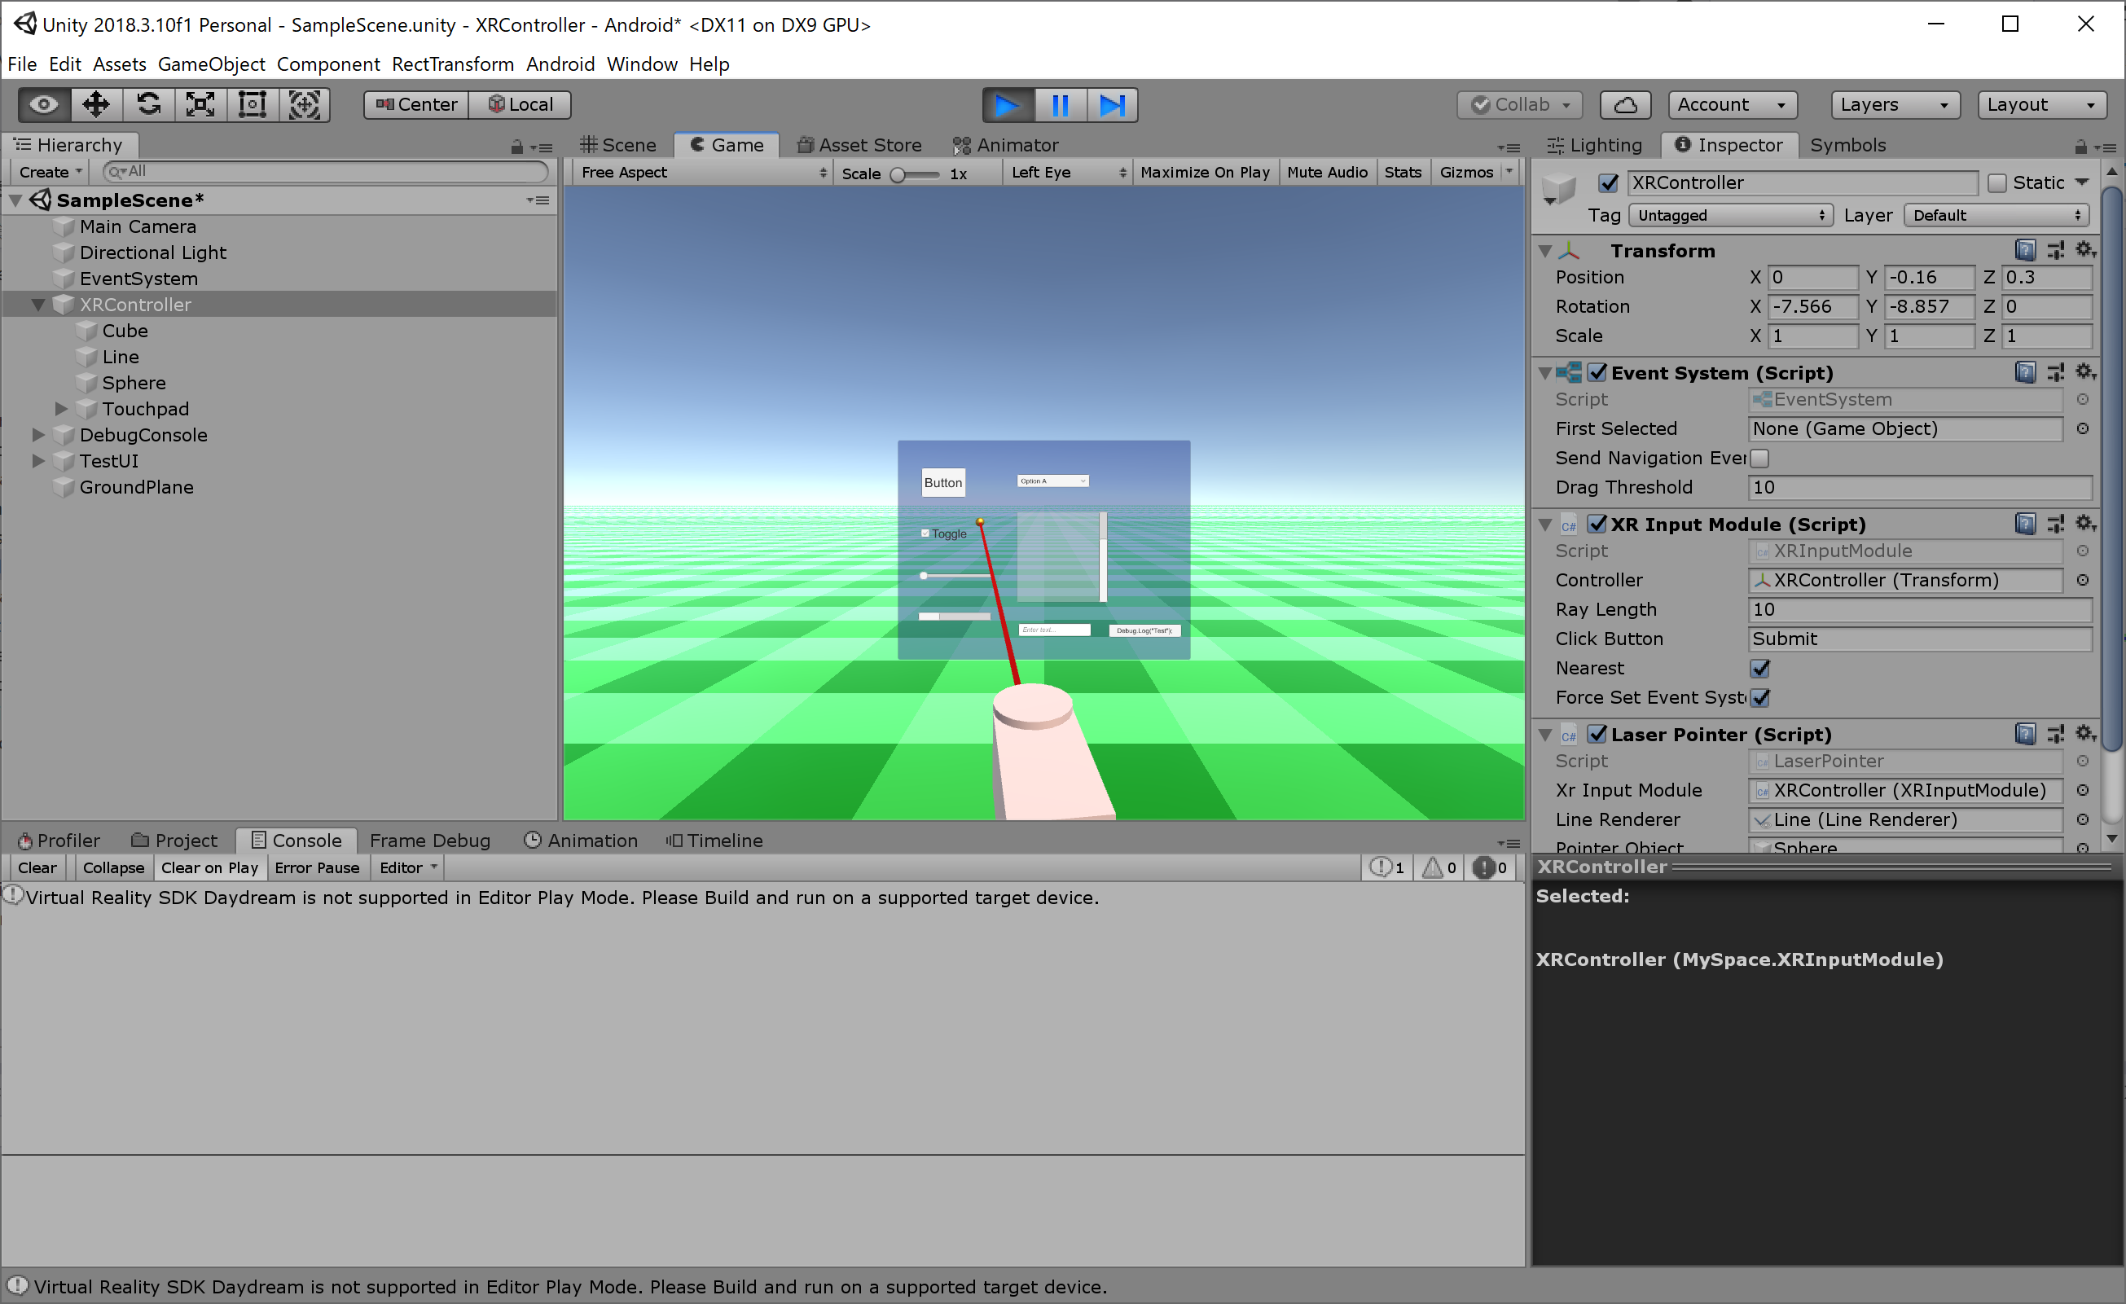The height and width of the screenshot is (1304, 2126).
Task: Click the Game view Scale slider
Action: (898, 173)
